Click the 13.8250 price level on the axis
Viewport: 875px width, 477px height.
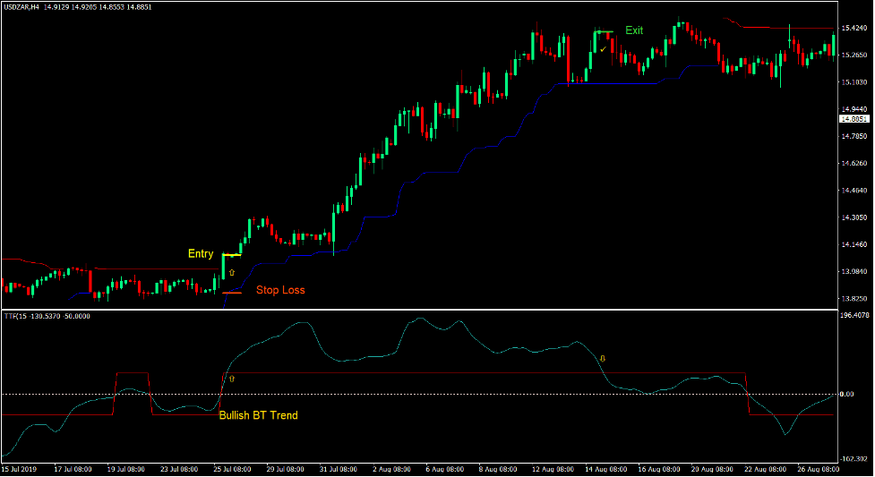pyautogui.click(x=854, y=299)
